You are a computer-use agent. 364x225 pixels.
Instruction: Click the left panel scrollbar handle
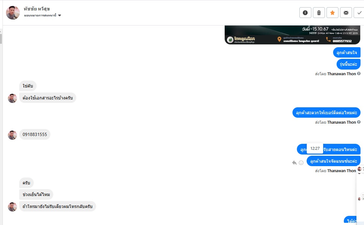tap(1, 39)
